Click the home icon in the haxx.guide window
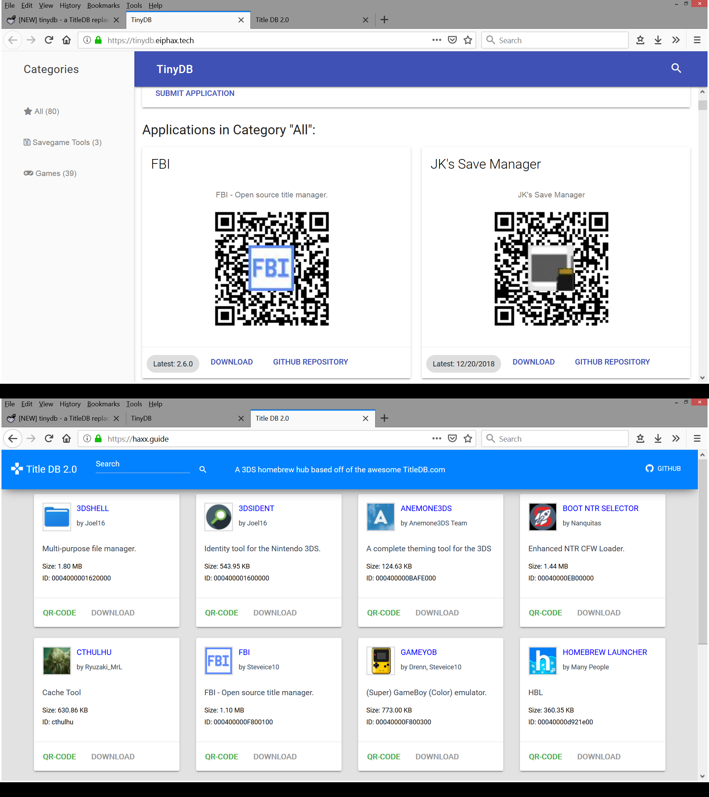The height and width of the screenshot is (797, 709). (67, 439)
